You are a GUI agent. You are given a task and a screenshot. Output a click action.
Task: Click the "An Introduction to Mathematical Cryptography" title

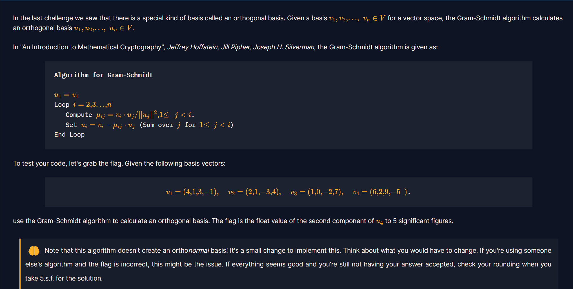(93, 47)
